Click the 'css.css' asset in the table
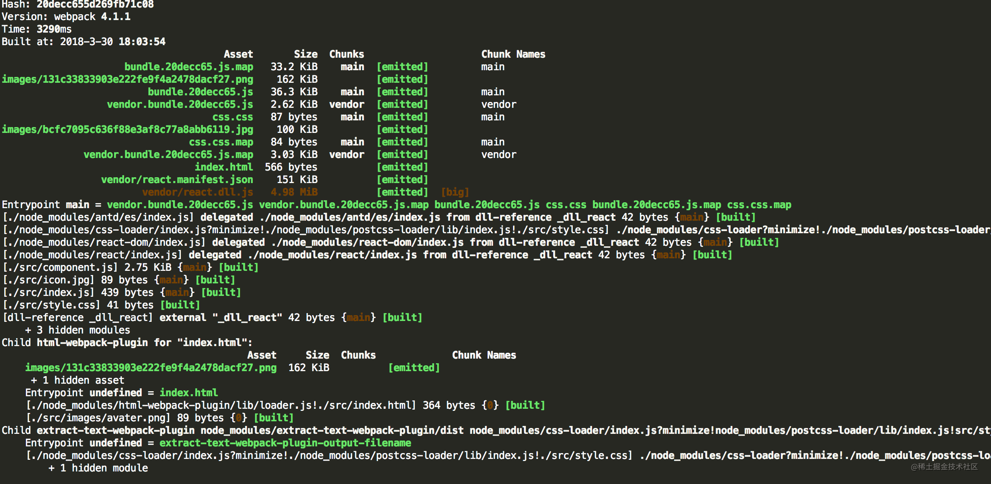This screenshot has height=484, width=991. point(233,117)
